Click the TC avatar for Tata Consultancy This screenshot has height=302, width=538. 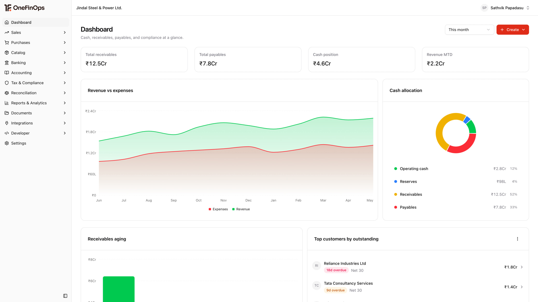pos(316,285)
